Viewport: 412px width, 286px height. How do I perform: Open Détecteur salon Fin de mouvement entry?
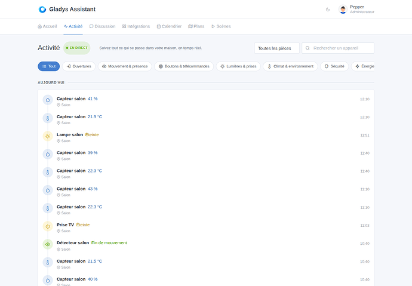[206, 245]
